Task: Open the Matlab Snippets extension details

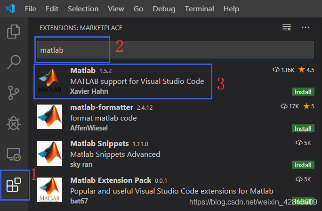Action: pos(176,154)
